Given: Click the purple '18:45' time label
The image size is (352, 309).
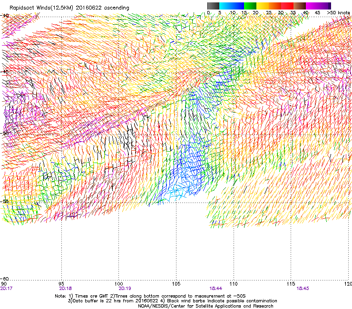Looking at the screenshot, I should tap(303, 289).
